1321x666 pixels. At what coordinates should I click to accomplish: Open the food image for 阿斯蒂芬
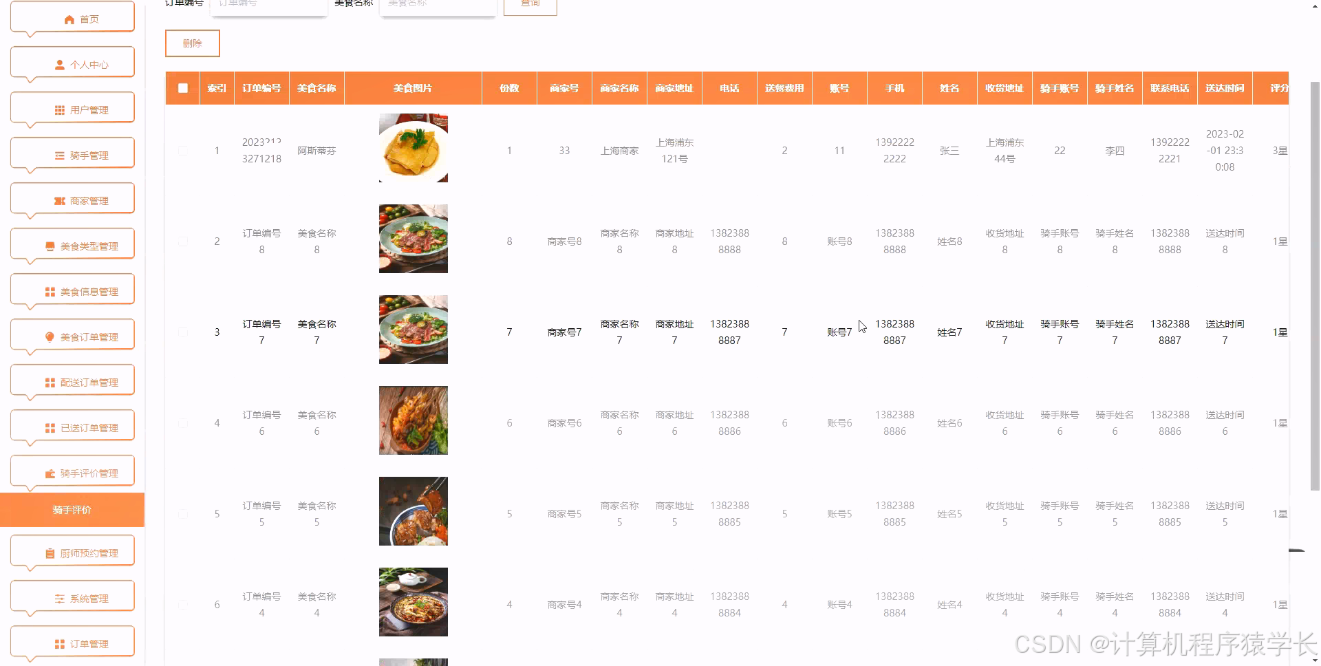[x=414, y=148]
